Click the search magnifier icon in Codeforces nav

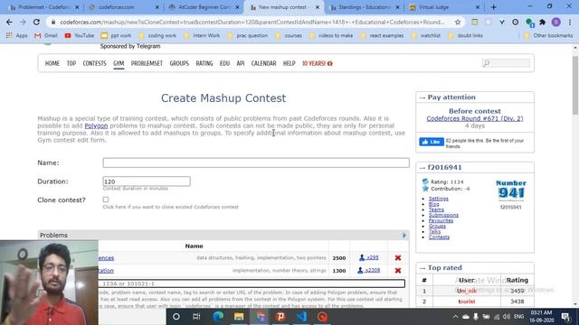[486, 63]
